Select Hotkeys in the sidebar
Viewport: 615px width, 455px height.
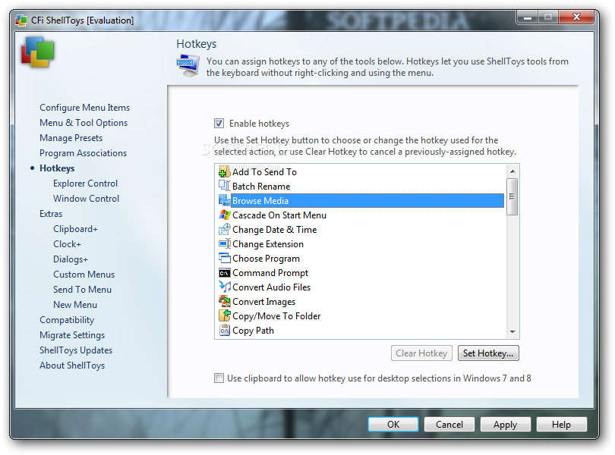(57, 168)
